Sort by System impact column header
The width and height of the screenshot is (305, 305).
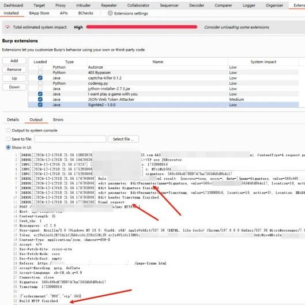263,62
